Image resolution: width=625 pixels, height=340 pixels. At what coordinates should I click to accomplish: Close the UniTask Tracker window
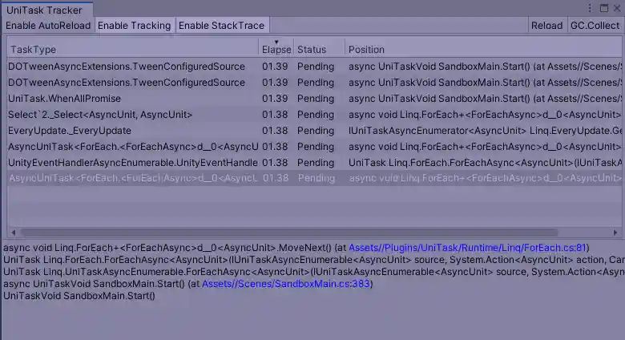click(615, 8)
